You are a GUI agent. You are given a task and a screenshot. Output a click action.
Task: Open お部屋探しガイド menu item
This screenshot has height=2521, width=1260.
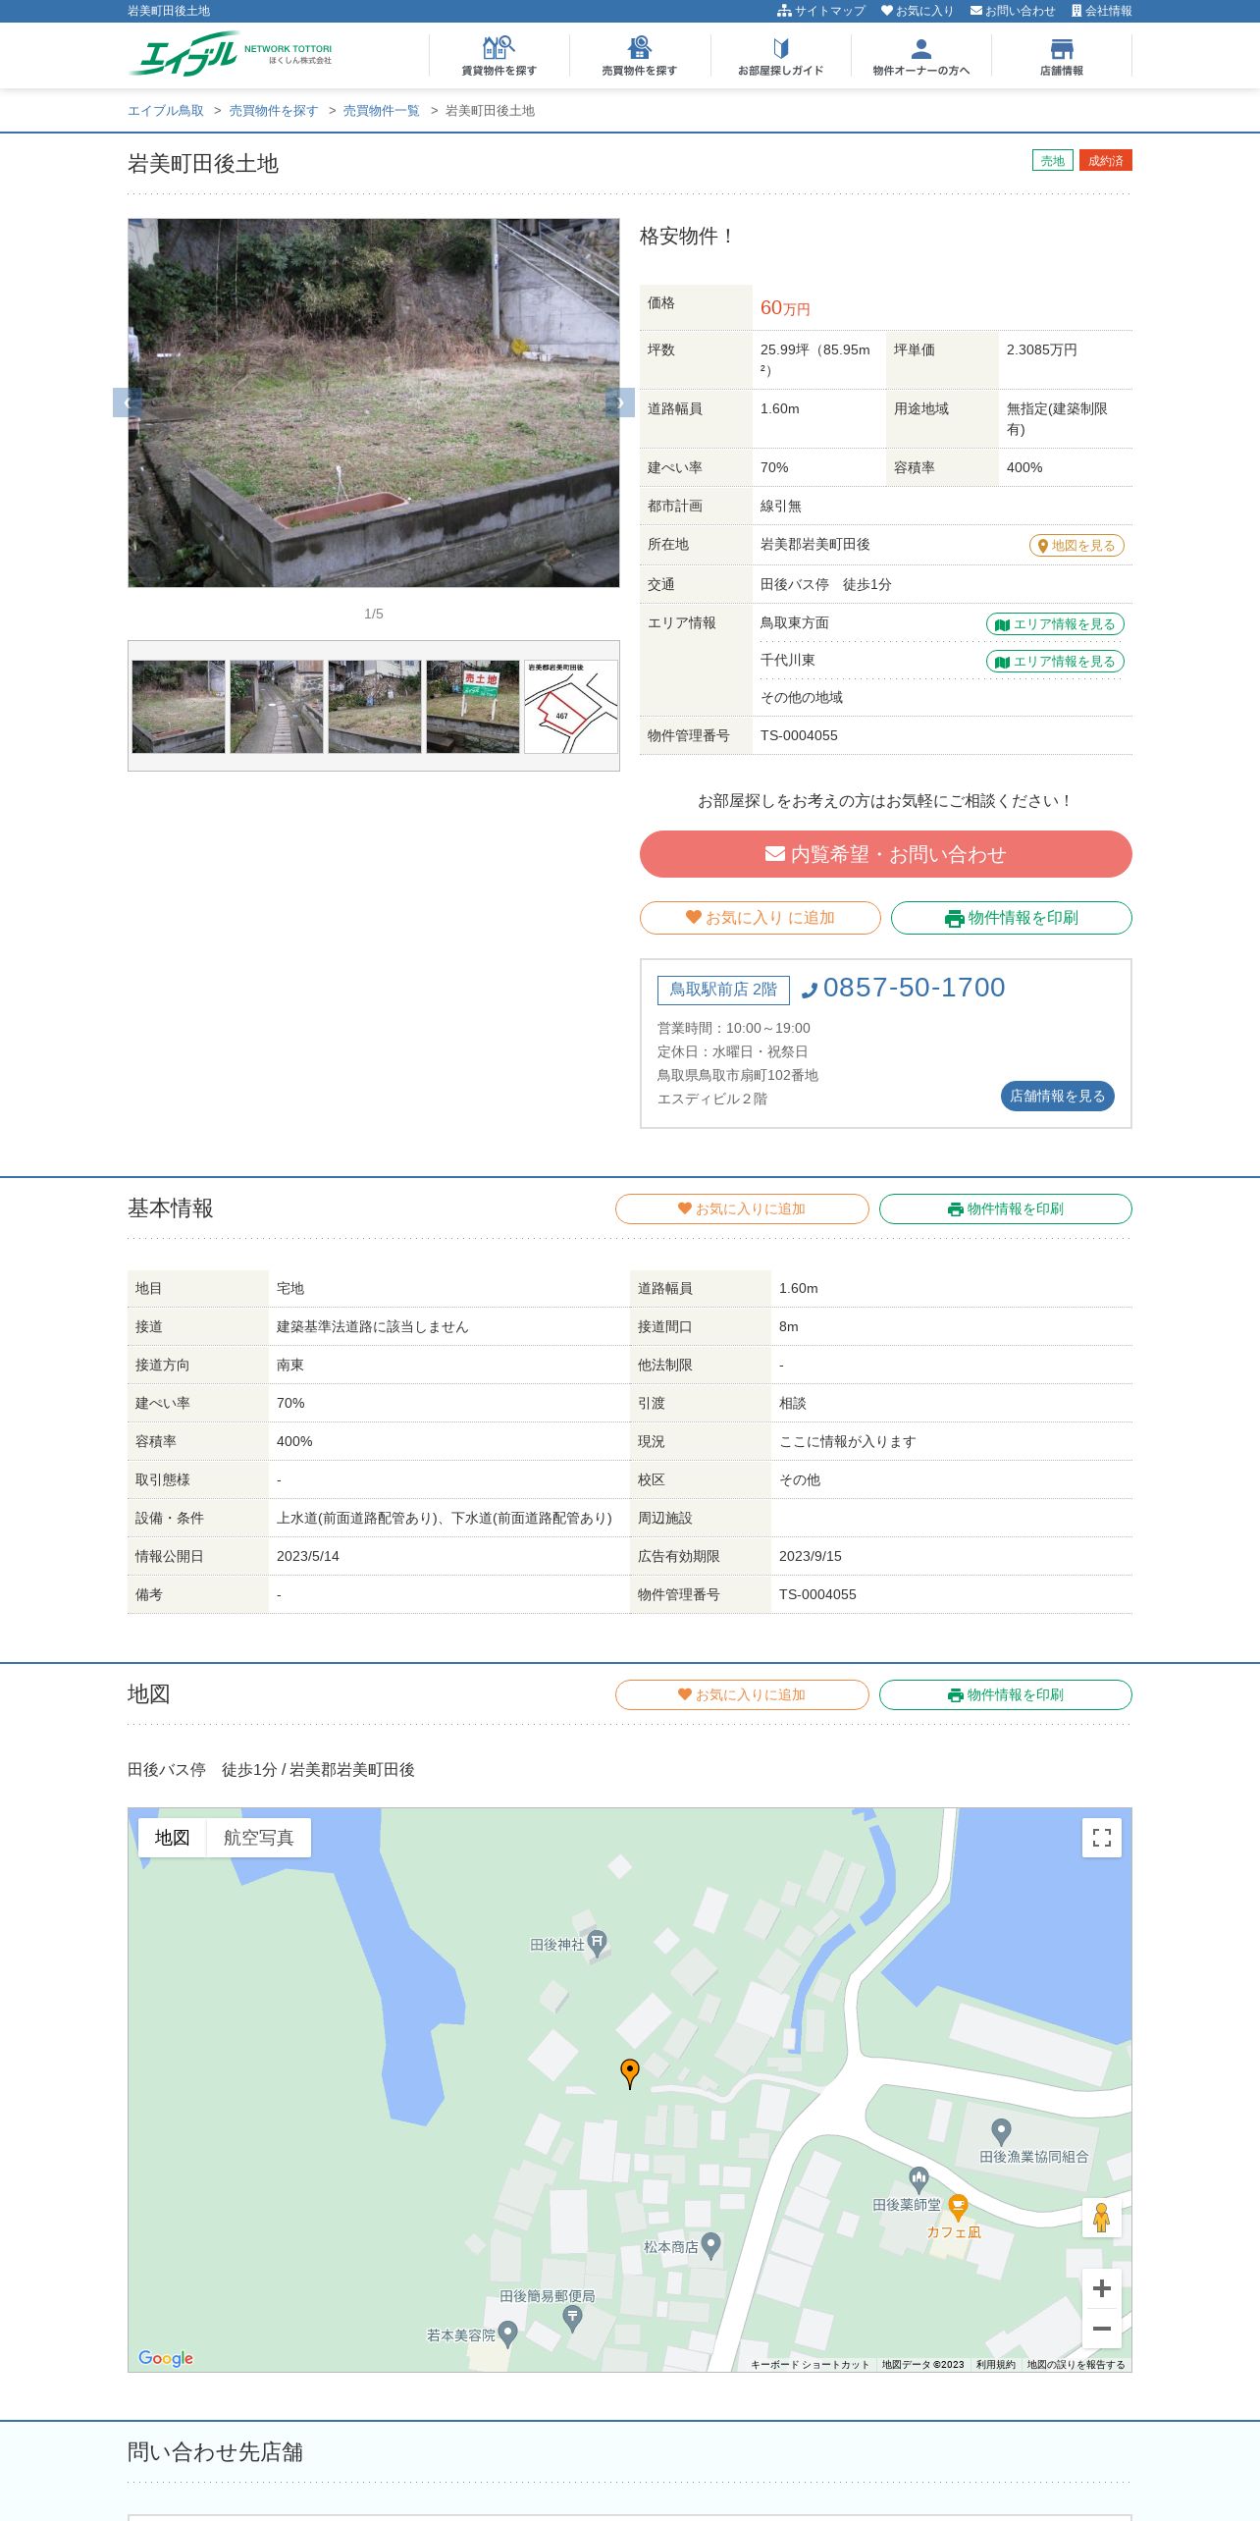(x=781, y=56)
